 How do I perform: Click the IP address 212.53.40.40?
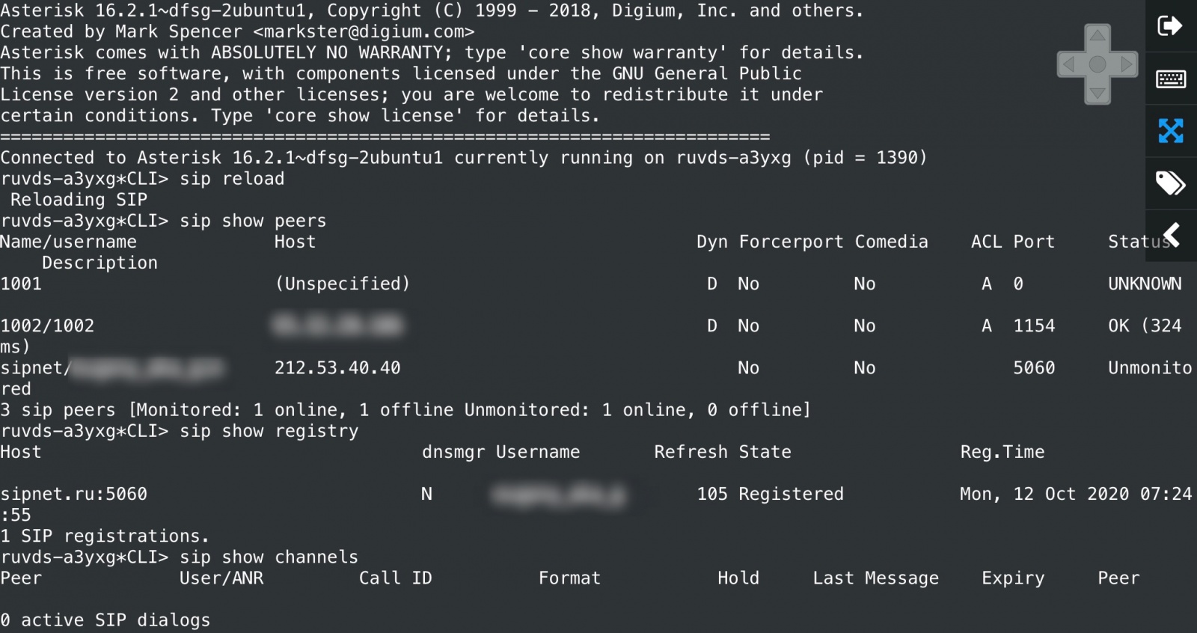(337, 367)
